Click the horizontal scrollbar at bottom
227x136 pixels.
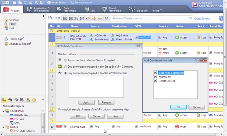tap(109, 135)
